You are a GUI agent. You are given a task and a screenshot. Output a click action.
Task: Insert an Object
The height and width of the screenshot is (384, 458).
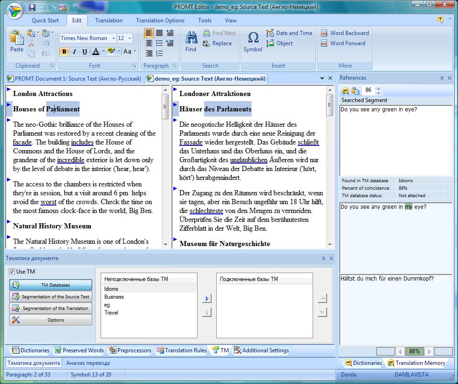click(280, 43)
